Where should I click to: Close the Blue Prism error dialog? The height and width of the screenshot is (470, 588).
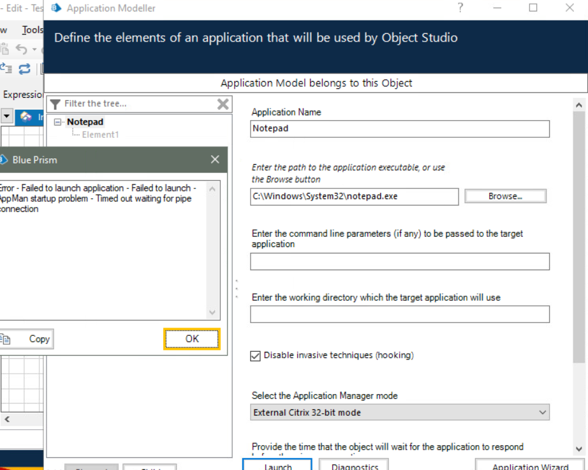point(215,160)
